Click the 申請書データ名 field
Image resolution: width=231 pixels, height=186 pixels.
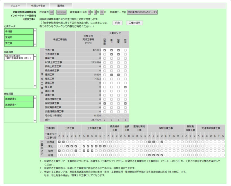[x=142, y=12]
